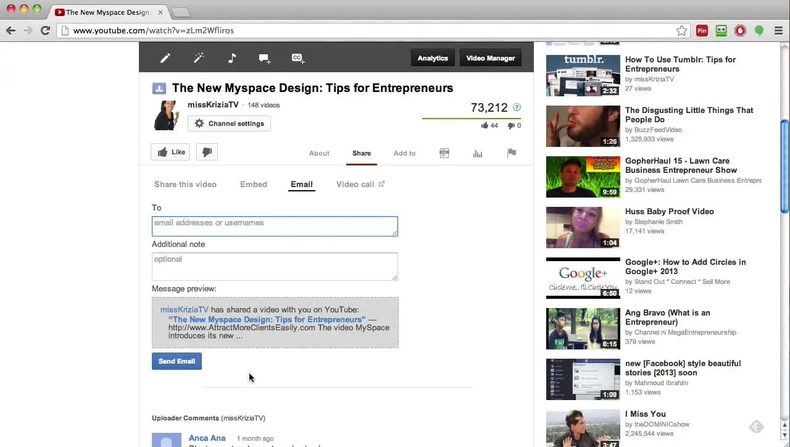
Task: Open the Anca Ana commenter link
Action: (x=207, y=438)
